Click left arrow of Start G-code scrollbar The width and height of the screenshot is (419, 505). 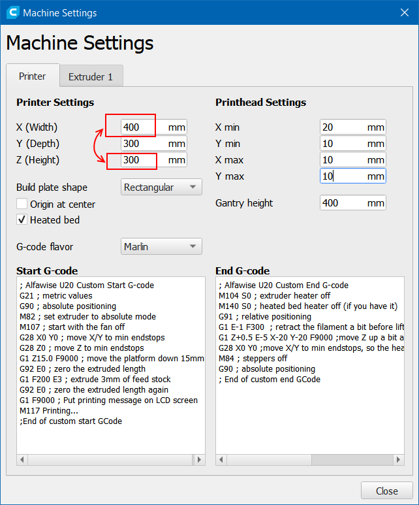click(22, 459)
